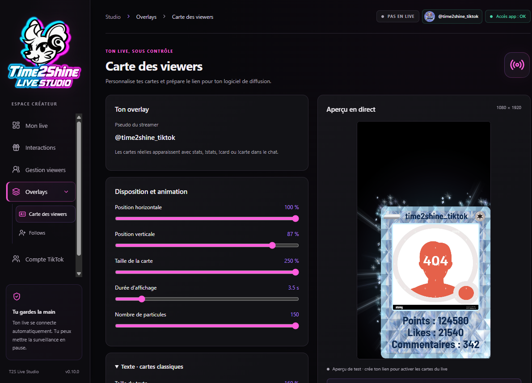Click the @time2shine_tiktok account button
Image resolution: width=532 pixels, height=383 pixels.
click(x=452, y=16)
